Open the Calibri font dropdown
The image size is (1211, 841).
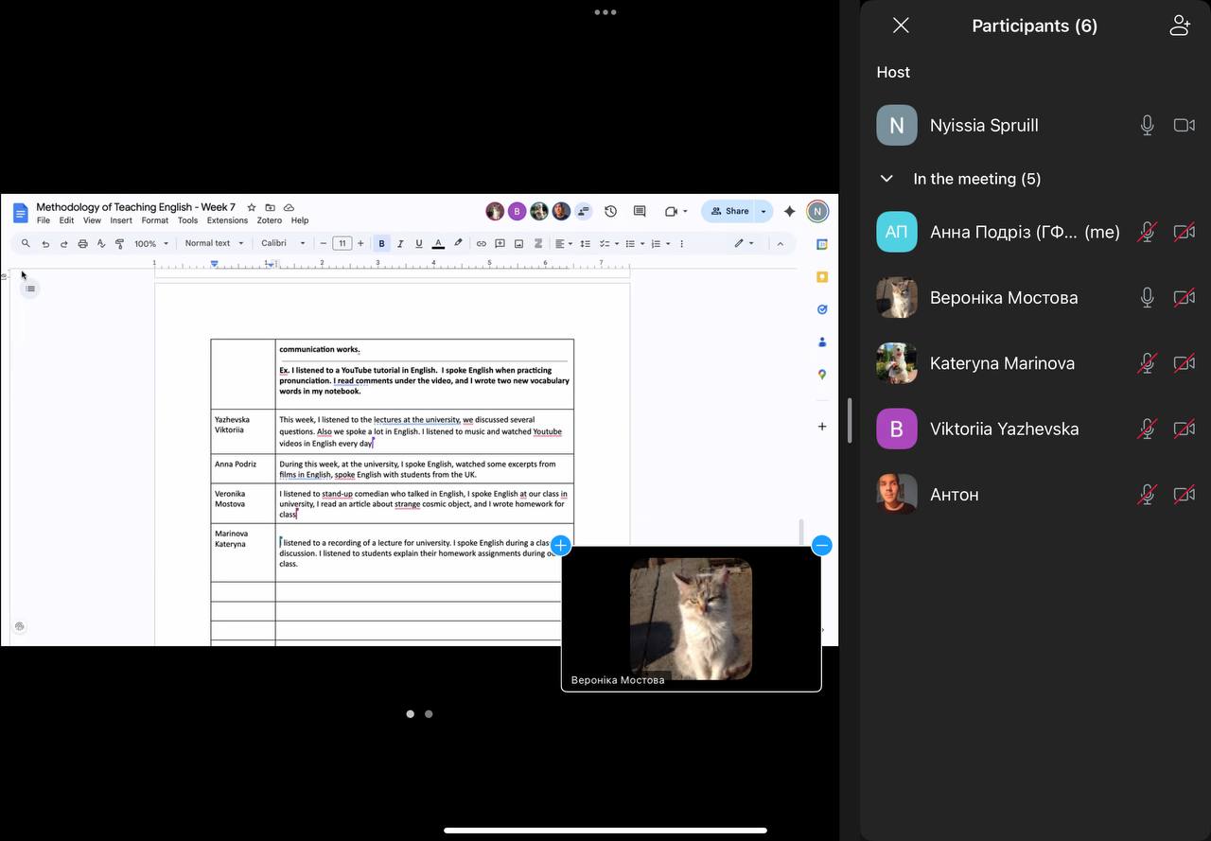pyautogui.click(x=283, y=243)
